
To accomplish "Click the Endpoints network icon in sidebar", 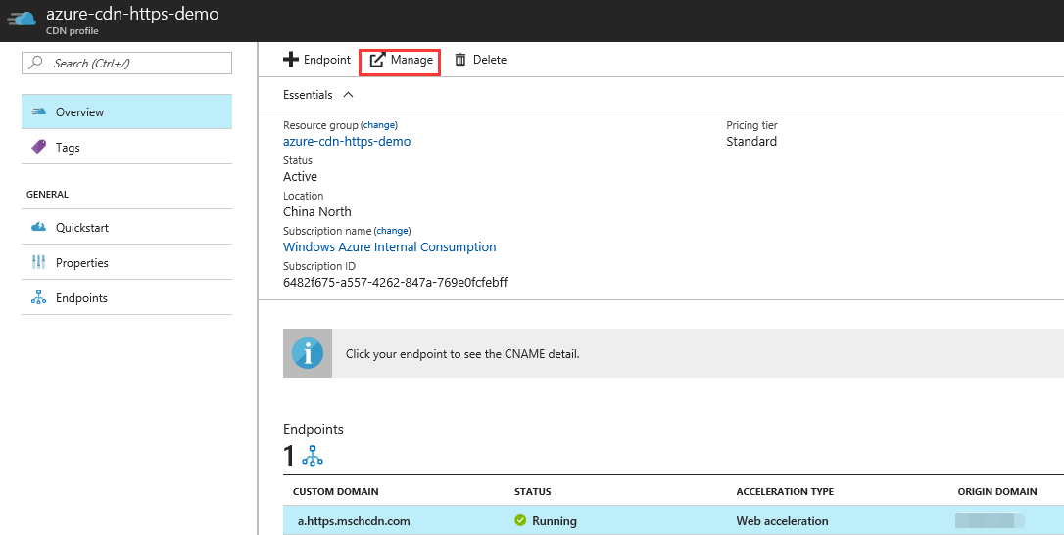I will 39,298.
